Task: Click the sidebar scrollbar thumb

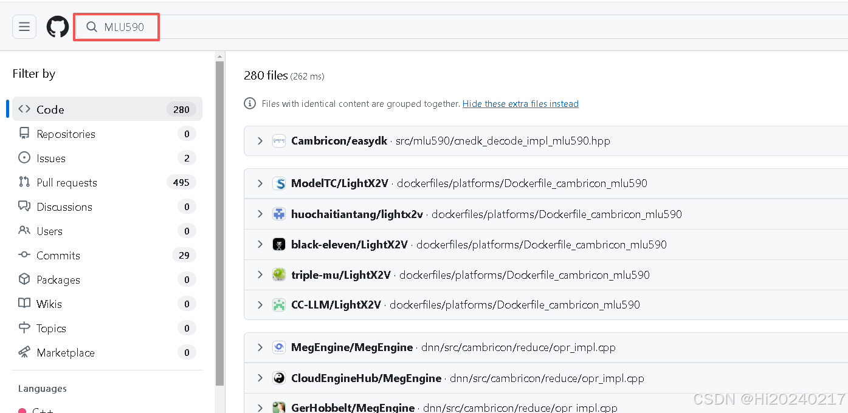Action: click(x=219, y=224)
